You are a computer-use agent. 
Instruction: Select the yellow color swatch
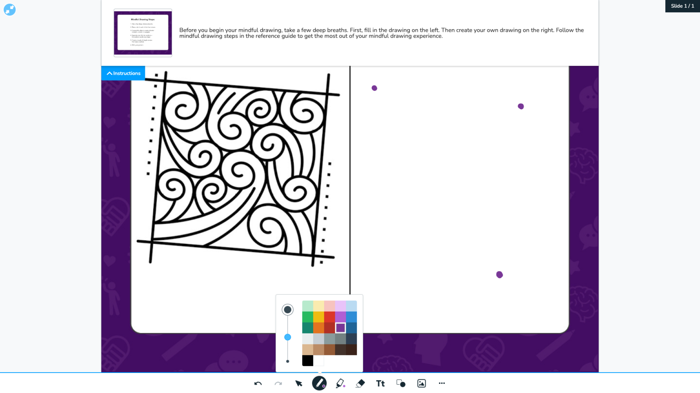319,317
